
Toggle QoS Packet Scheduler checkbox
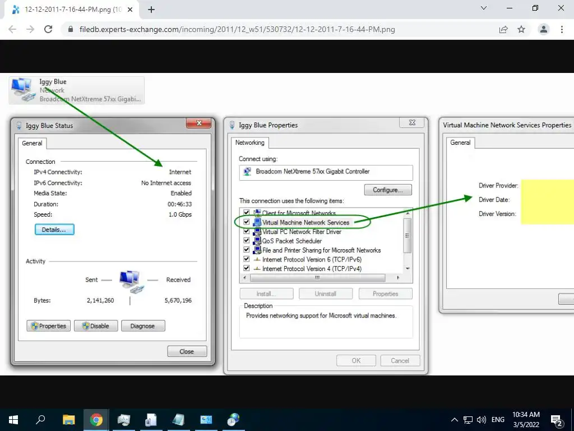[x=247, y=240]
